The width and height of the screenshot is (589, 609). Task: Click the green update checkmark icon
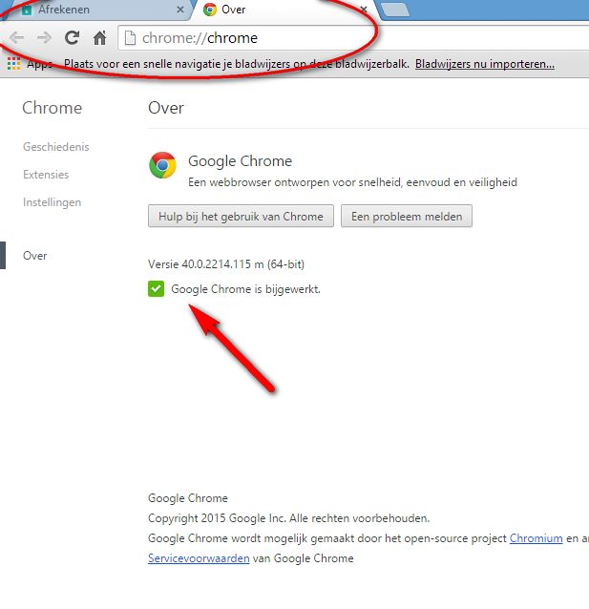[157, 289]
